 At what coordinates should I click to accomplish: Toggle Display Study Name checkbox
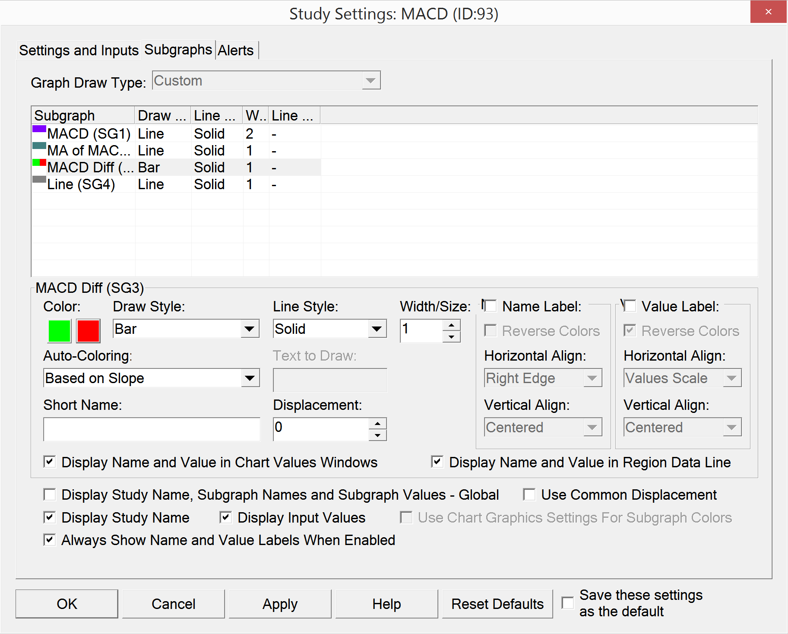50,517
